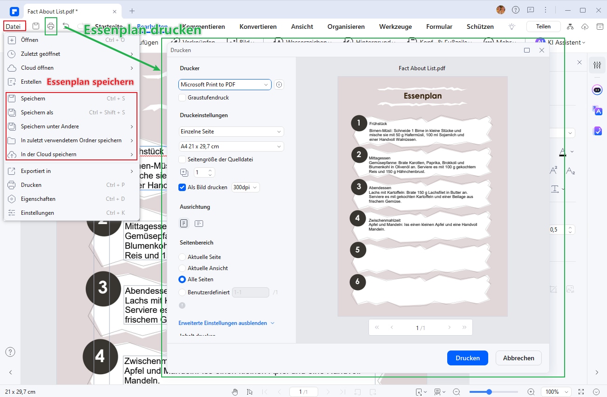607x397 pixels.
Task: Click the save icon in the quick-access toolbar
Action: [36, 26]
